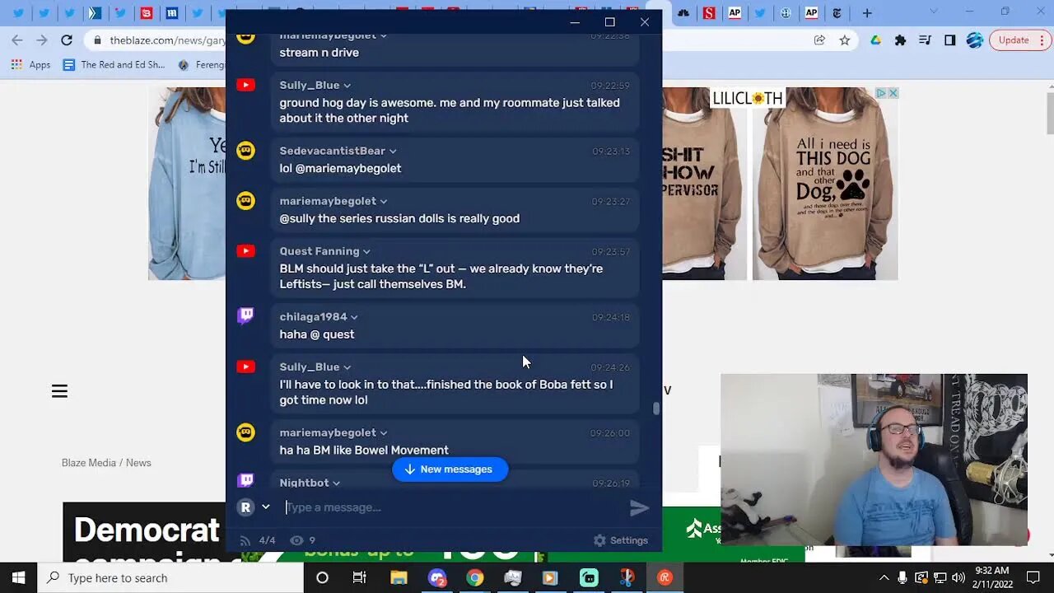Switch to the first Twitter tab

point(18,13)
